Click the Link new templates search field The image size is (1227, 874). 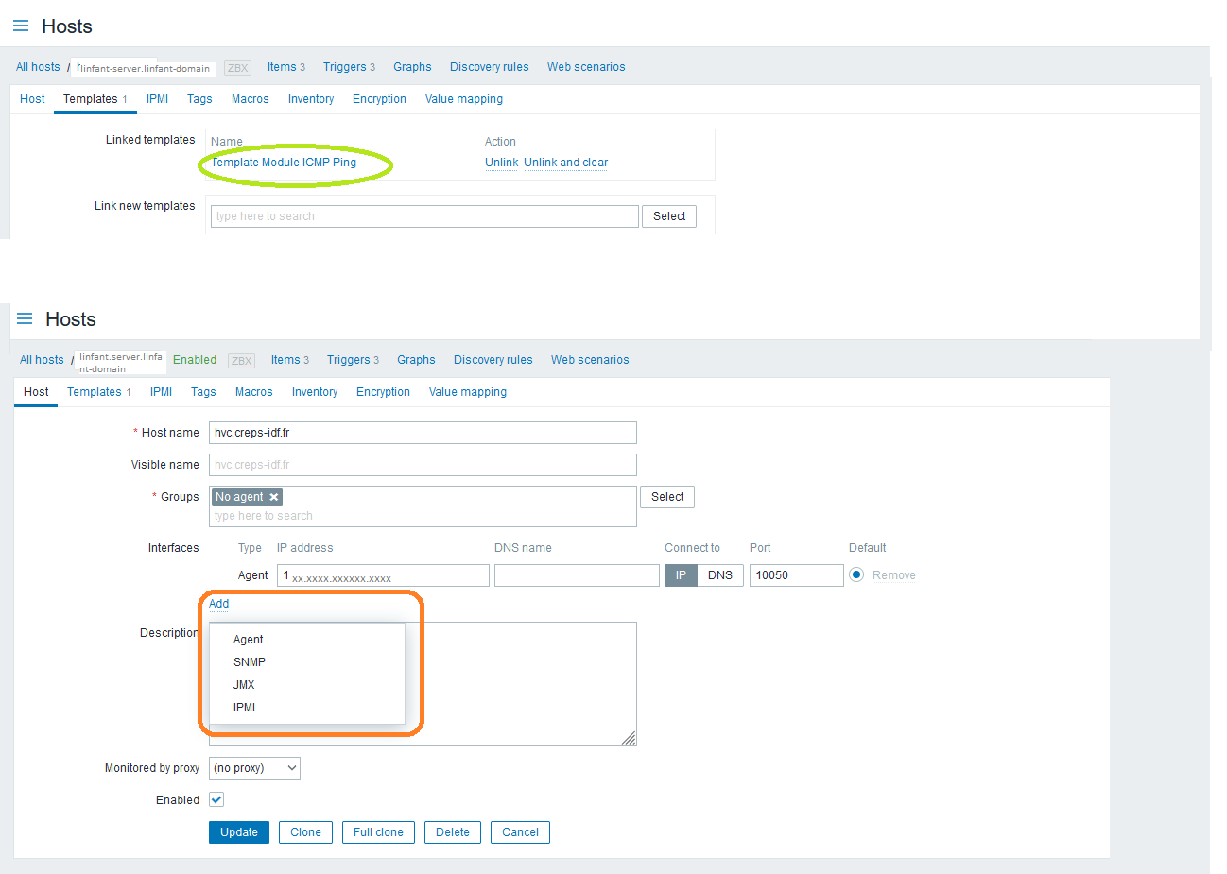point(424,216)
